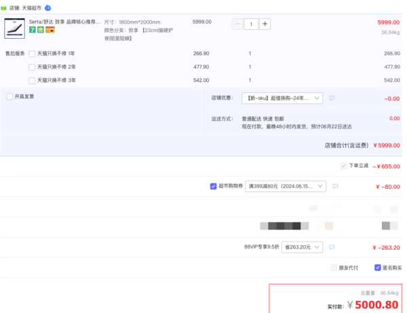Screen dimensions: 407x313
Task: Open the Serta mattress product thumbnail
Action: coord(14,29)
